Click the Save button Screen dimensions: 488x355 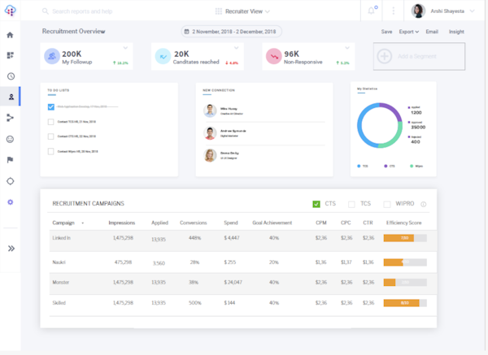click(386, 32)
